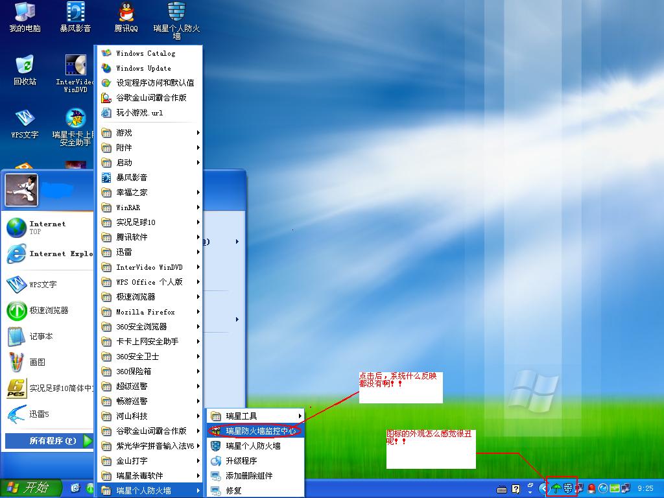The width and height of the screenshot is (664, 498).
Task: Expand the 迅雷 folder submenu
Action: (x=150, y=252)
